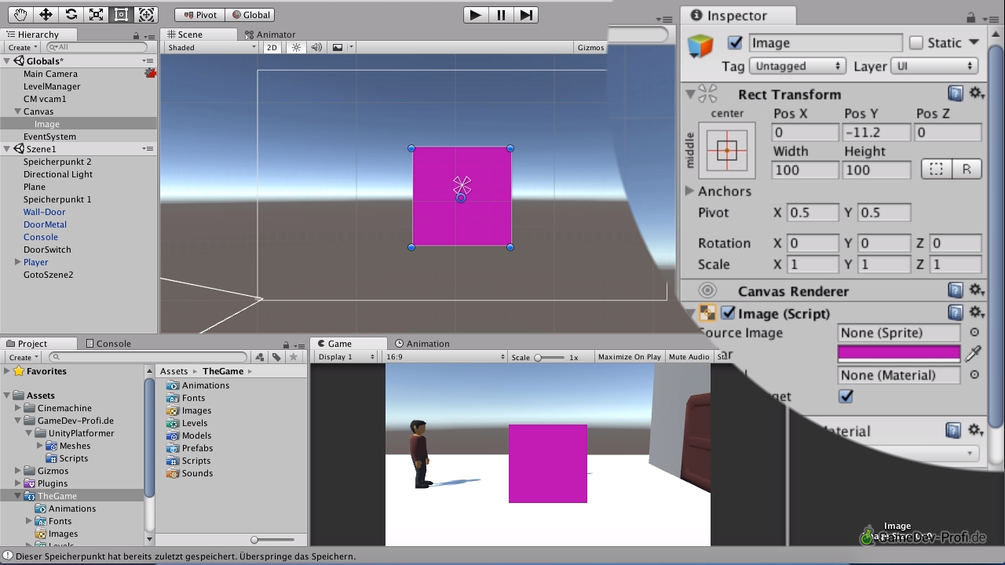Viewport: 1005px width, 565px height.
Task: Select the Hand tool
Action: (20, 14)
